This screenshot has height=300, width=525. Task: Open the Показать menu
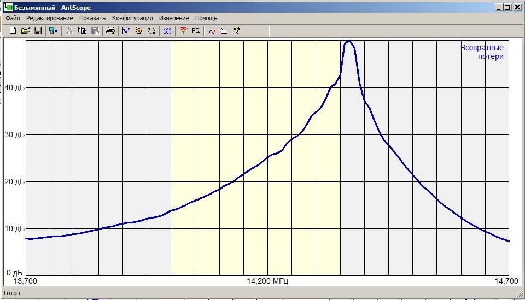coord(92,18)
